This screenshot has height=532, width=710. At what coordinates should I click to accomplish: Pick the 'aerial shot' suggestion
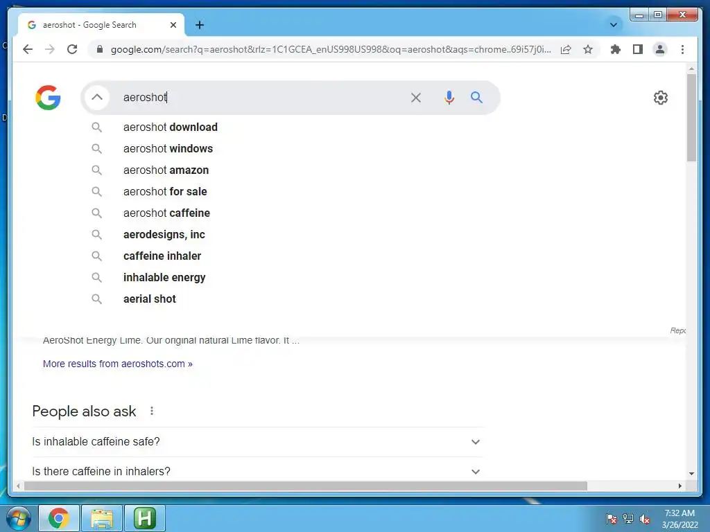click(x=290, y=299)
